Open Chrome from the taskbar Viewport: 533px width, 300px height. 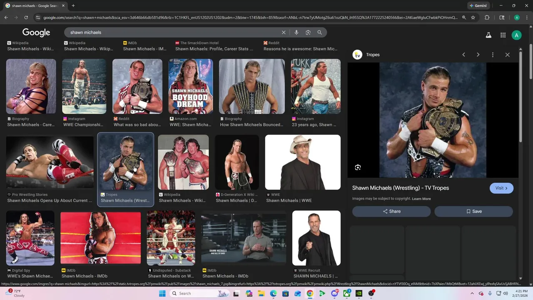[x=310, y=293]
